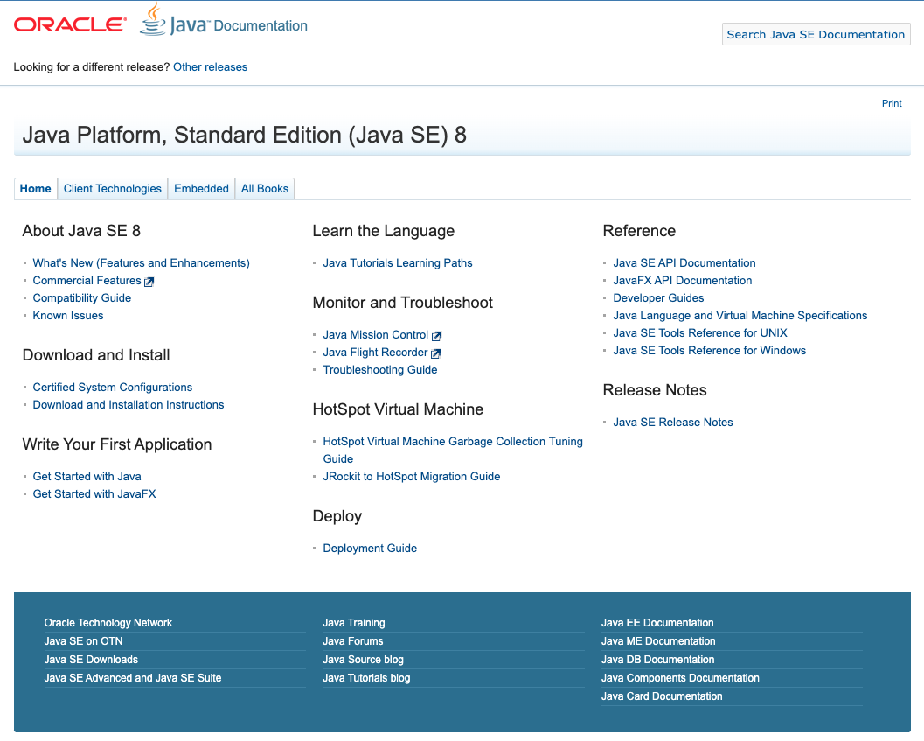Click Java SE on OTN footer link
The width and height of the screenshot is (924, 741).
84,641
